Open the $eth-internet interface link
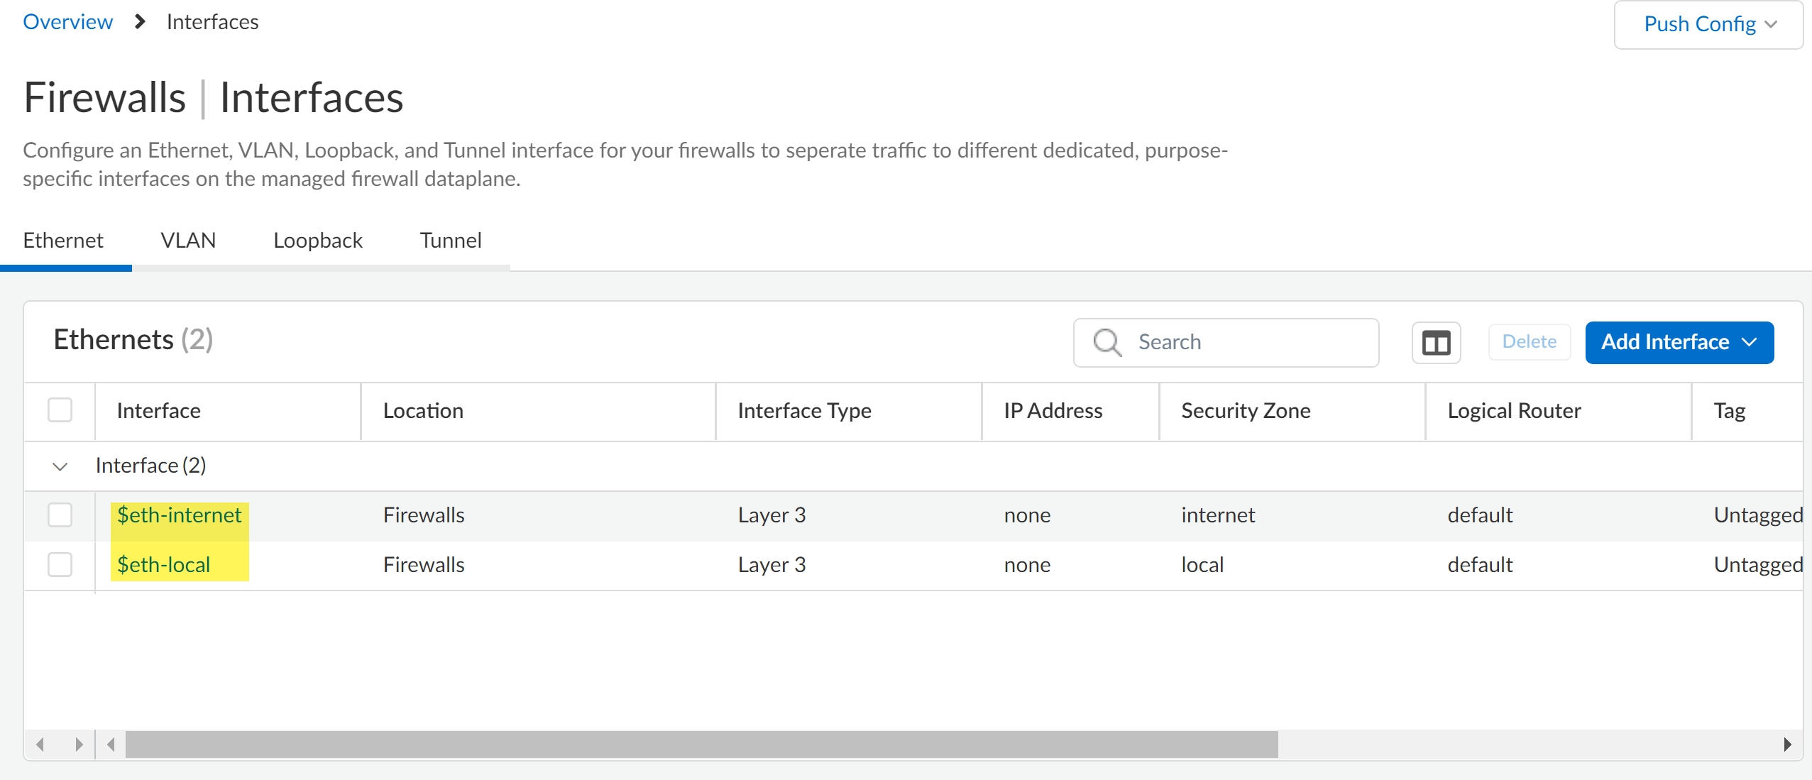This screenshot has width=1812, height=780. point(179,515)
